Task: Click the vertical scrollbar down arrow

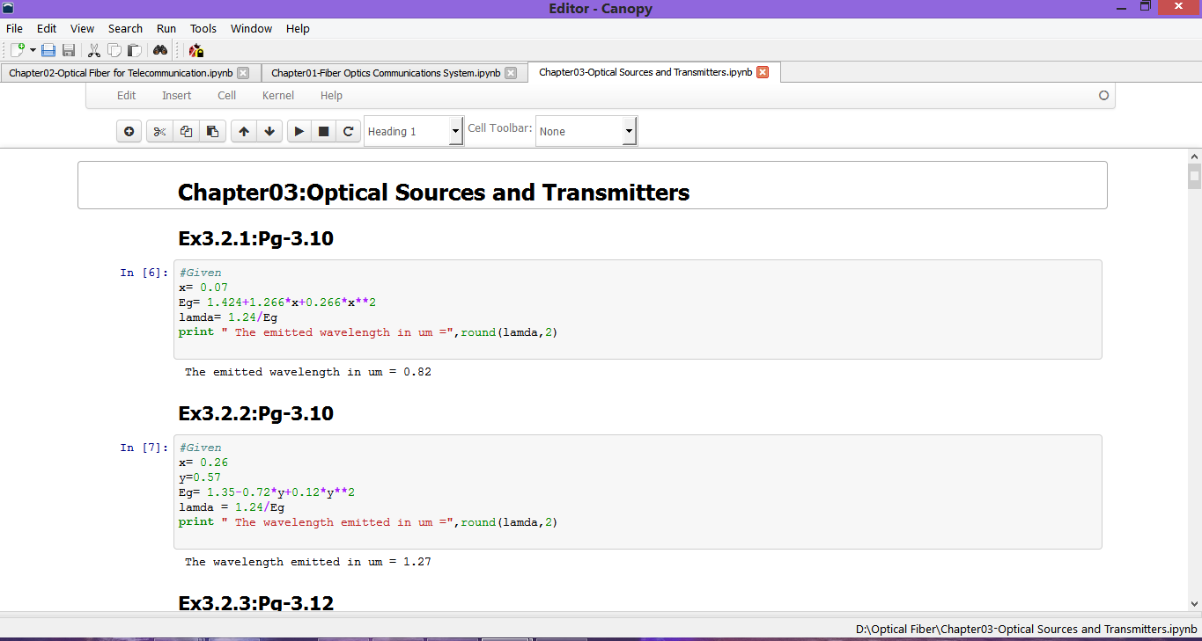Action: point(1194,603)
